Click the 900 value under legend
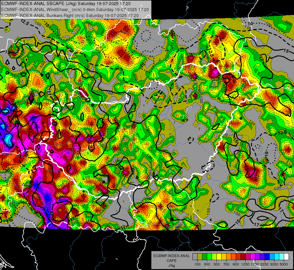Screen dimensions: 294x270 point(236,264)
